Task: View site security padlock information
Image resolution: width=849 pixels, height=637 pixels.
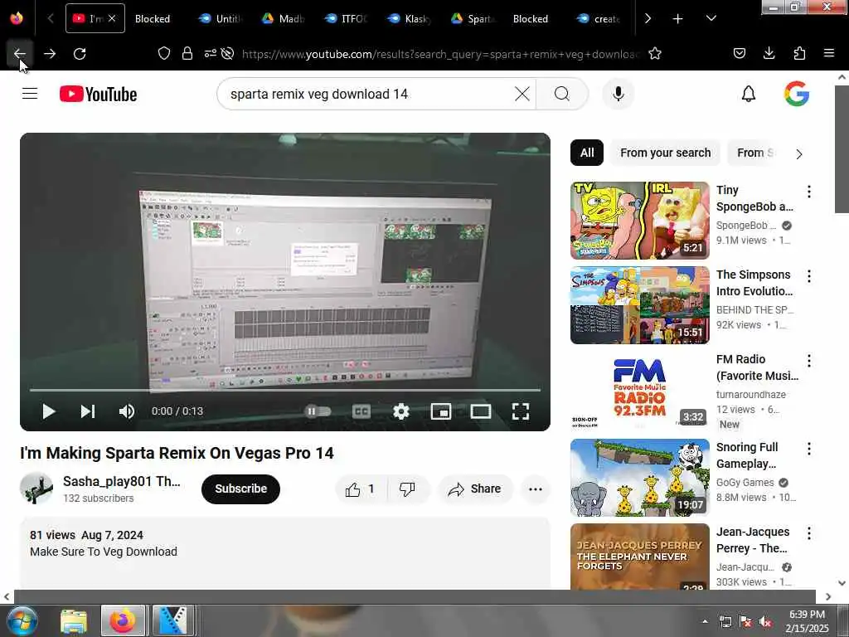Action: click(187, 53)
